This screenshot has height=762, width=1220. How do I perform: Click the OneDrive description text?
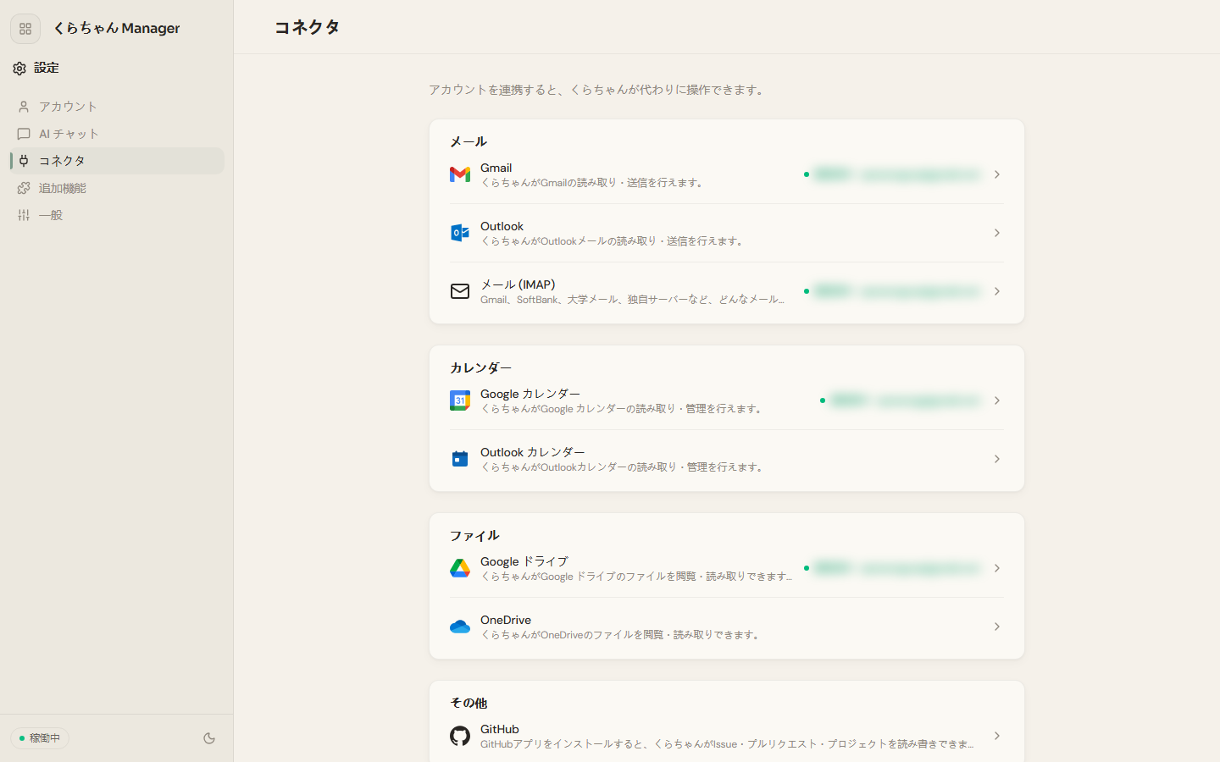click(622, 635)
